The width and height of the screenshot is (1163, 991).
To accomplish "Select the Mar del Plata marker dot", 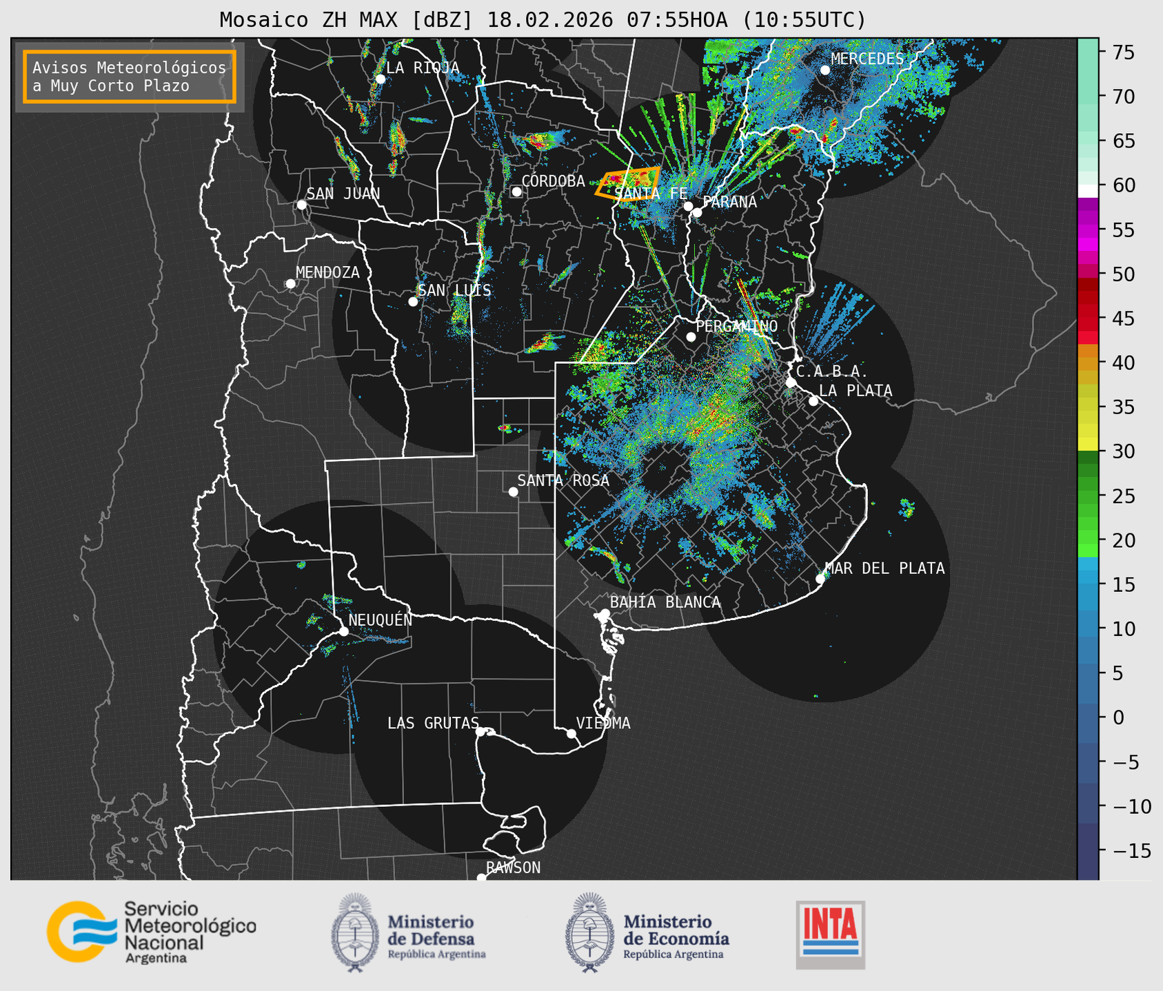I will (820, 578).
